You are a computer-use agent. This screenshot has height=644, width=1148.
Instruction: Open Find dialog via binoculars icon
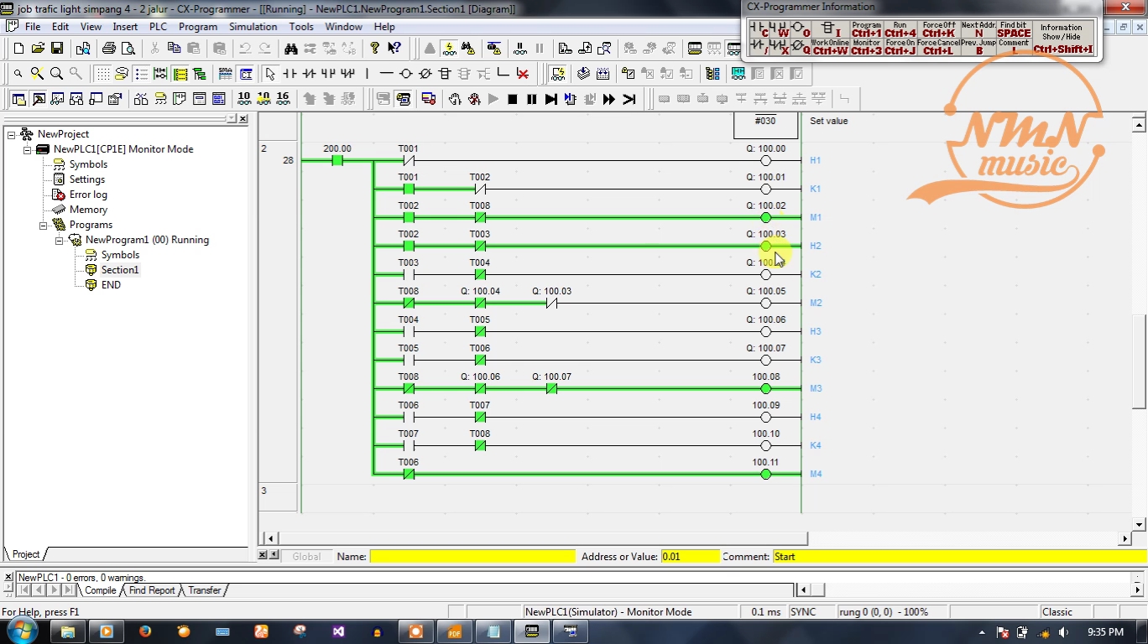pos(292,48)
